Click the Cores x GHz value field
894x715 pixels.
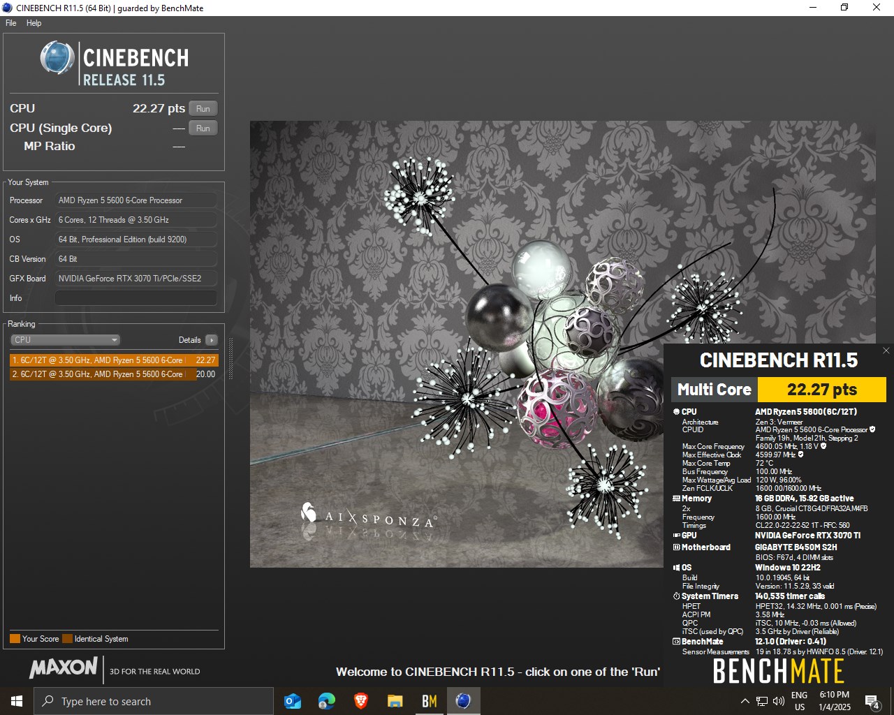pyautogui.click(x=136, y=220)
